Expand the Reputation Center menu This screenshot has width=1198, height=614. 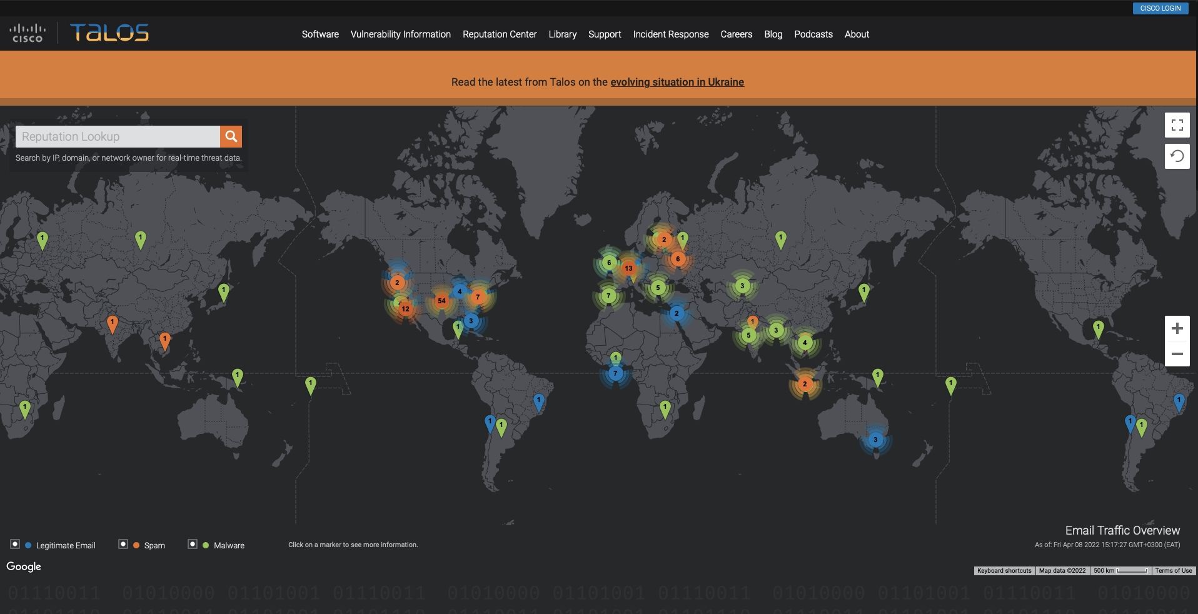click(500, 34)
